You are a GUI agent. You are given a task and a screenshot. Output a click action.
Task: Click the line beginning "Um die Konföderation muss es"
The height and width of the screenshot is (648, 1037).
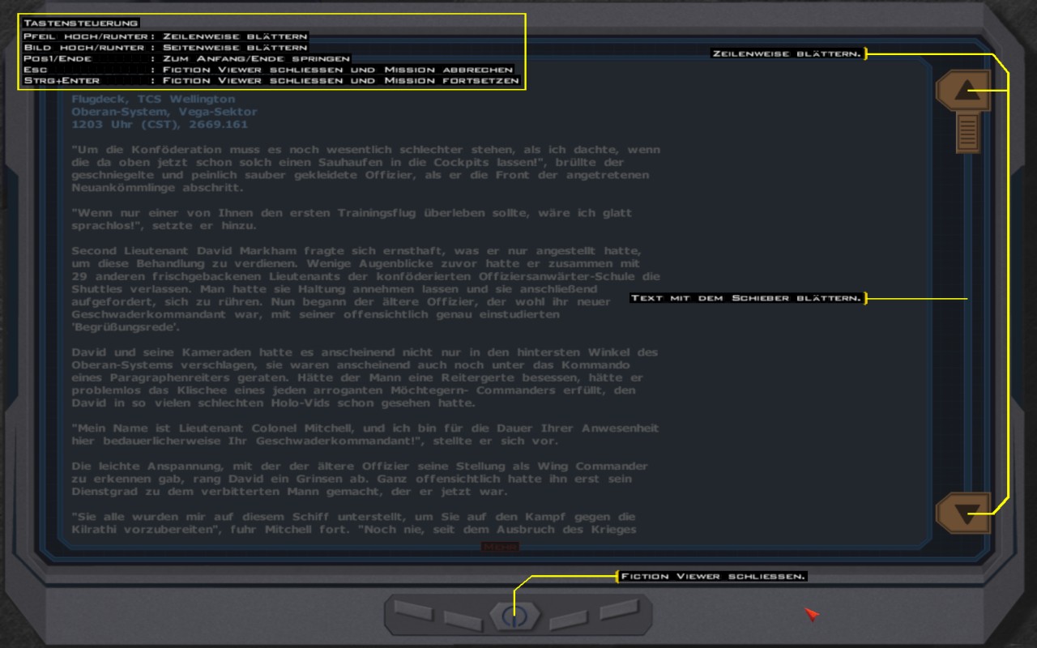click(x=365, y=150)
